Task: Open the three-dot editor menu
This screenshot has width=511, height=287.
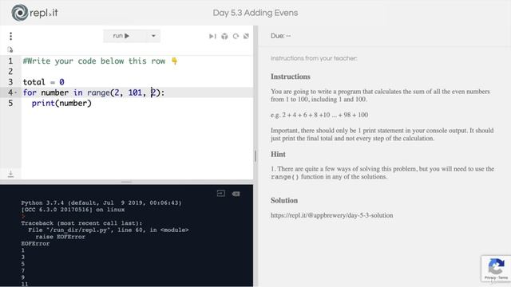Action: point(10,36)
